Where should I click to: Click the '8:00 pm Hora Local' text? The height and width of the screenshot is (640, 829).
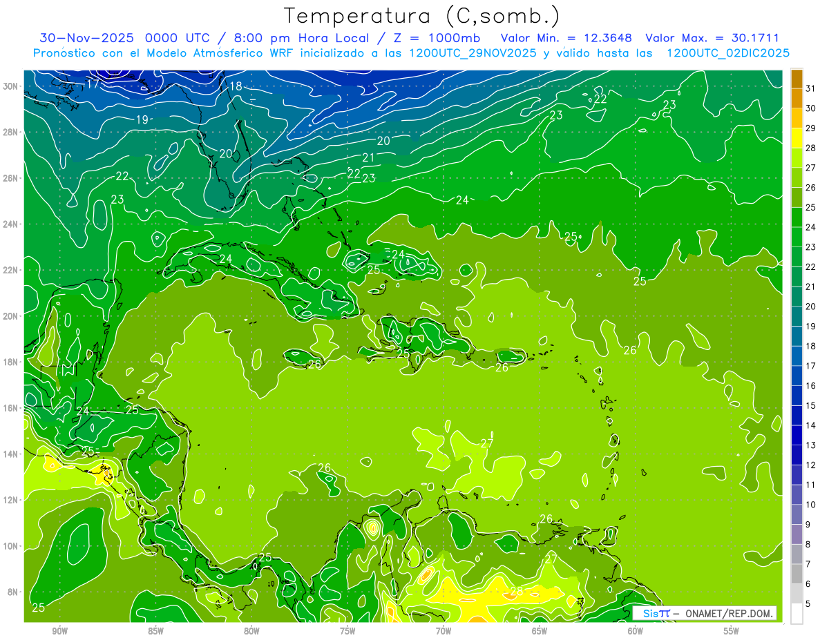click(300, 38)
